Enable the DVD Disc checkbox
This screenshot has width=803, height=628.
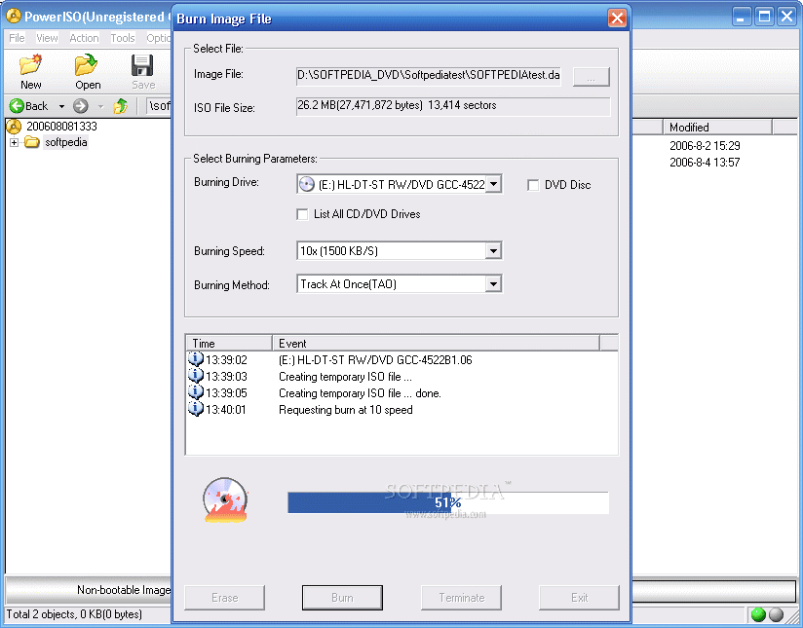click(533, 185)
